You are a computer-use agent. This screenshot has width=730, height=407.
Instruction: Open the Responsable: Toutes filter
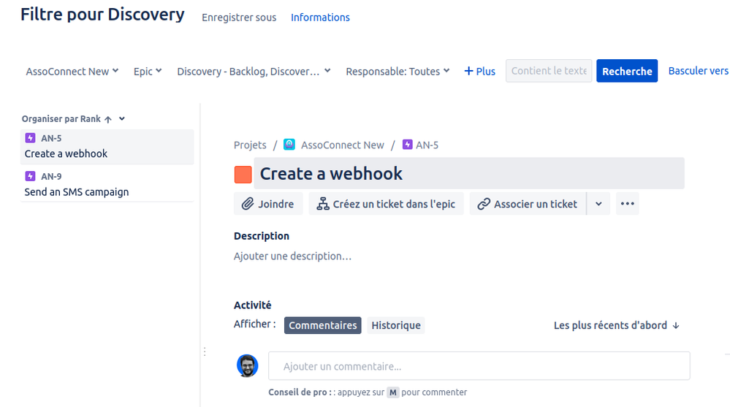point(398,72)
